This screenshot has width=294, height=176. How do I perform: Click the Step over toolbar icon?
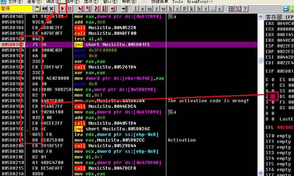(88, 9)
